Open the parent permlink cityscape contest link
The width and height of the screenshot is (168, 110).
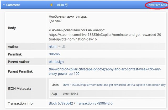[x=105, y=71]
